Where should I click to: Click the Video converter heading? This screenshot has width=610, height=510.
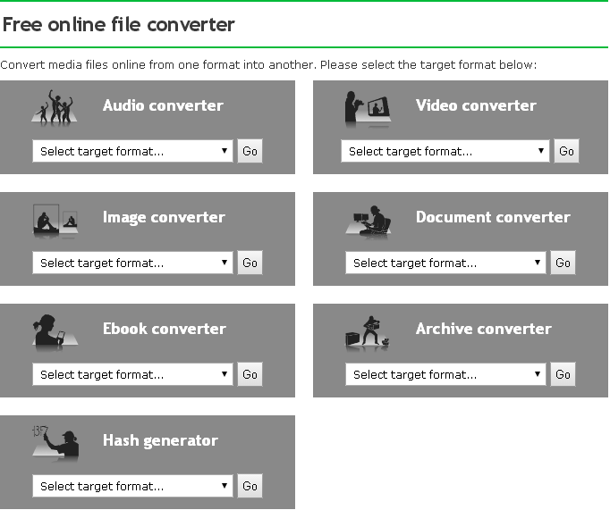point(476,105)
